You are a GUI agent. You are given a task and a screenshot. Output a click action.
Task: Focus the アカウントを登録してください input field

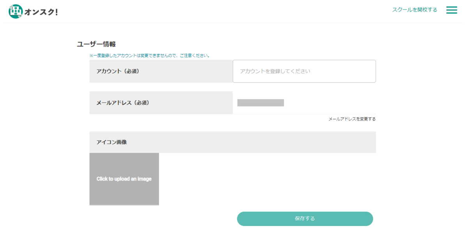[304, 71]
